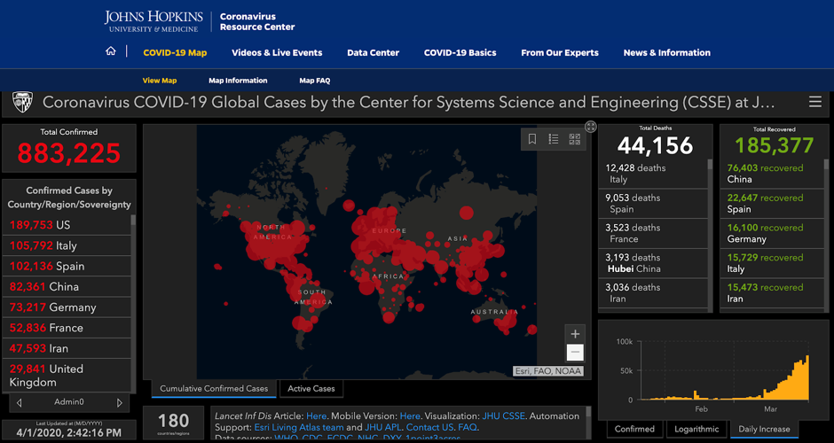834x443 pixels.
Task: Open the Map Information page
Action: click(x=238, y=81)
